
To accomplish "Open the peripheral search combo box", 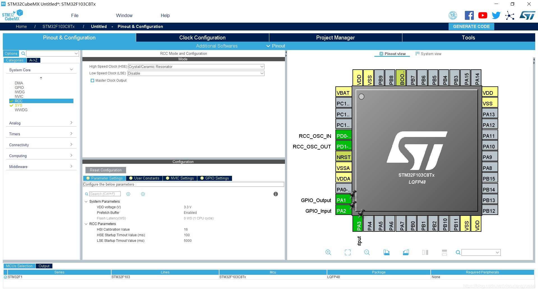I will [x=52, y=53].
